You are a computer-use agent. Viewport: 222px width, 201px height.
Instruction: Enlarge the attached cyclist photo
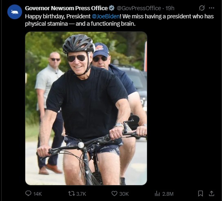[x=86, y=108]
